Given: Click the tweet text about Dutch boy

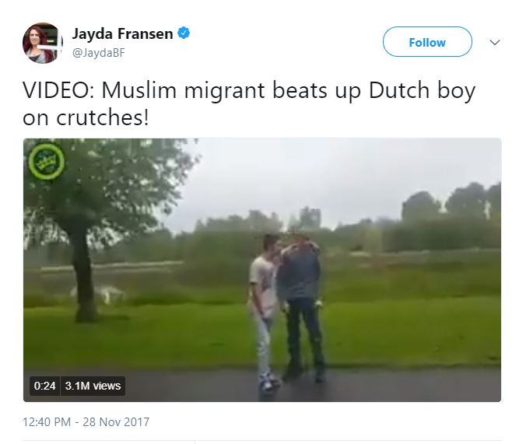Looking at the screenshot, I should (x=249, y=104).
